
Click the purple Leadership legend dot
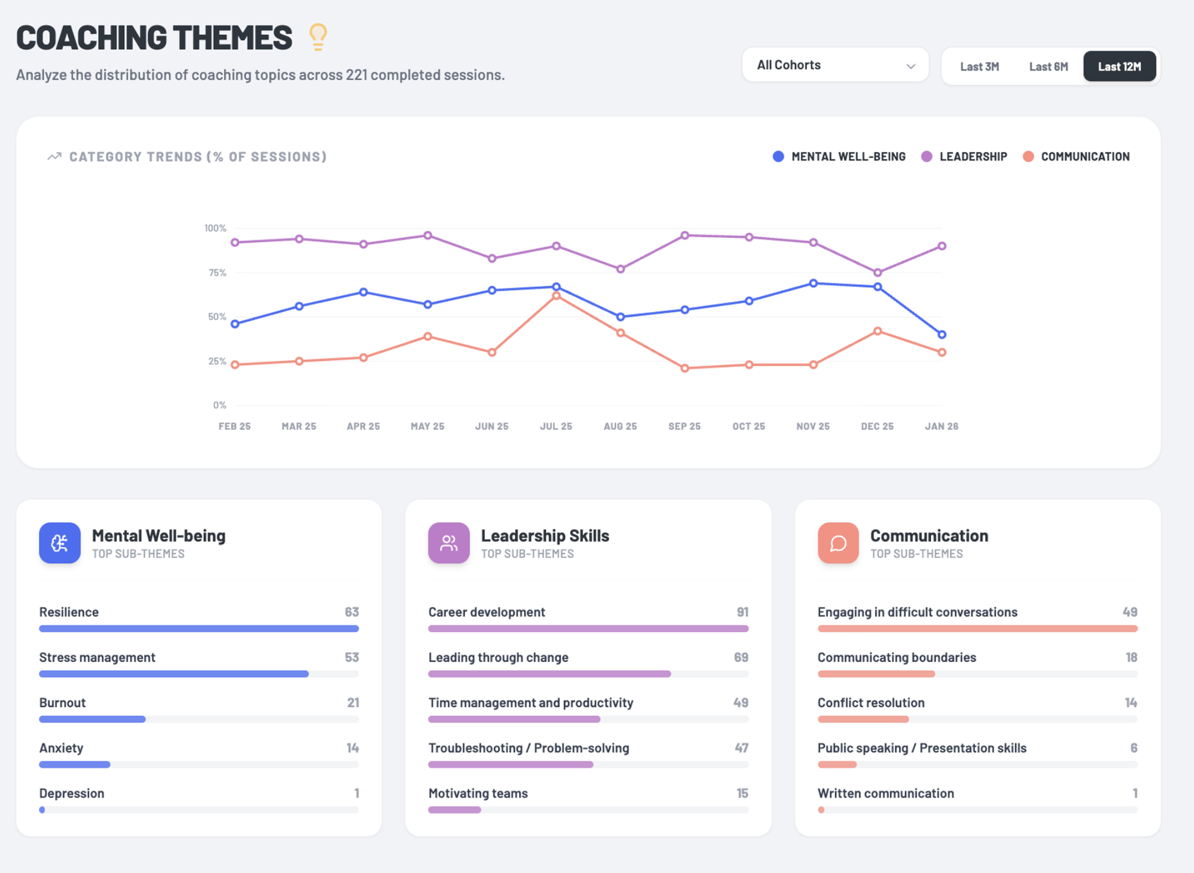pos(926,156)
